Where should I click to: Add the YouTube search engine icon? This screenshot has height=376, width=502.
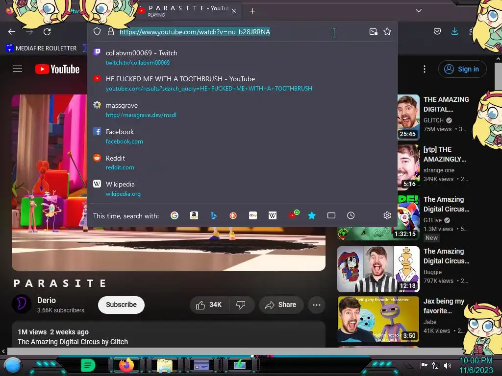click(293, 214)
